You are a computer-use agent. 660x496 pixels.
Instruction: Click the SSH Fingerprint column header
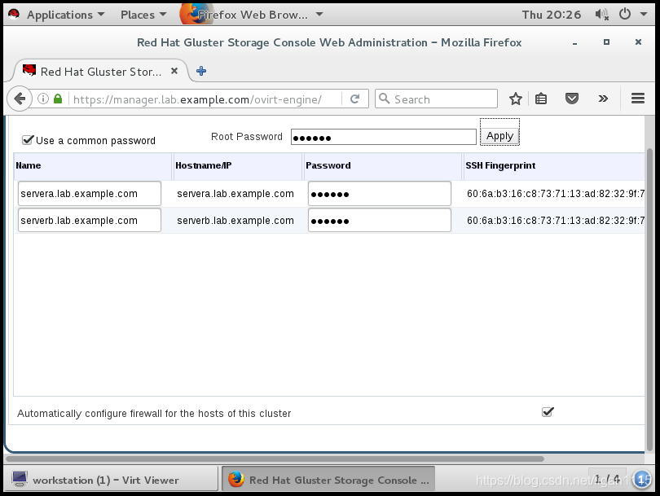(554, 166)
